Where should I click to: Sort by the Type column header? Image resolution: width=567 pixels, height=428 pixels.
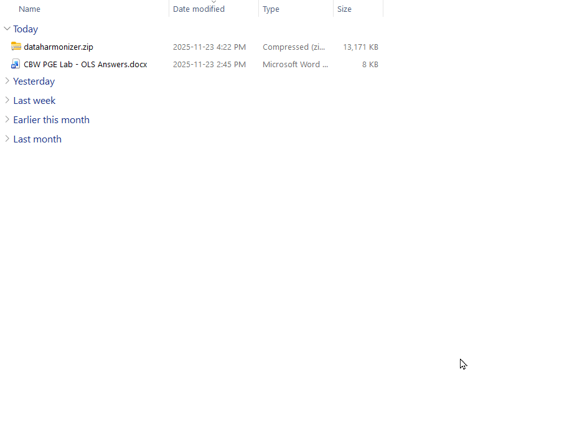(x=271, y=9)
